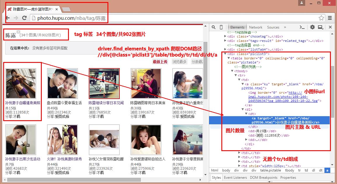The height and width of the screenshot is (184, 337).
Task: Open the DOM Breakpoints tab
Action: click(263, 178)
